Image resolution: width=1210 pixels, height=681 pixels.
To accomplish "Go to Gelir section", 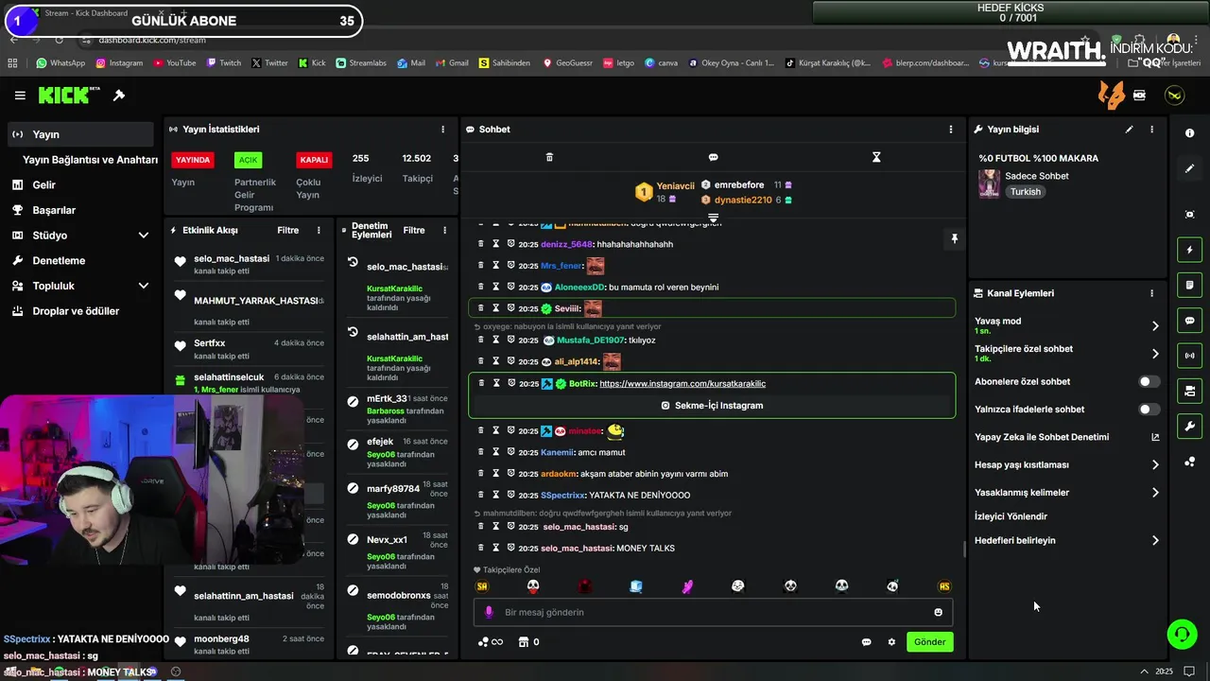I will point(43,185).
